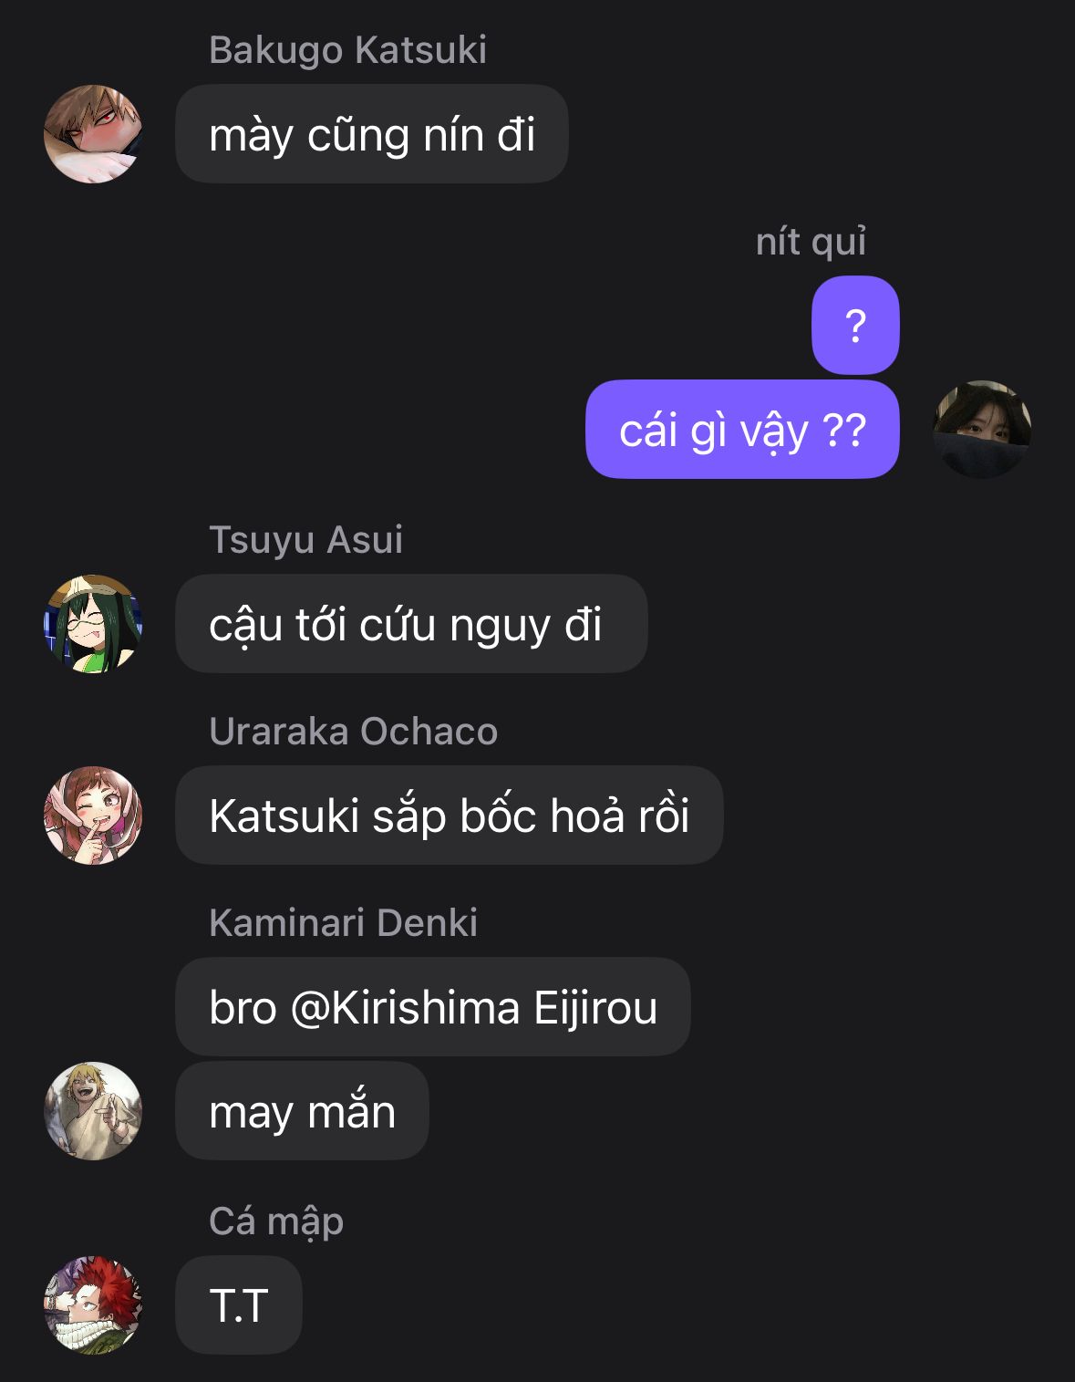Tap the Bakugo Katsuki sender name
Image resolution: width=1075 pixels, height=1382 pixels.
347,50
